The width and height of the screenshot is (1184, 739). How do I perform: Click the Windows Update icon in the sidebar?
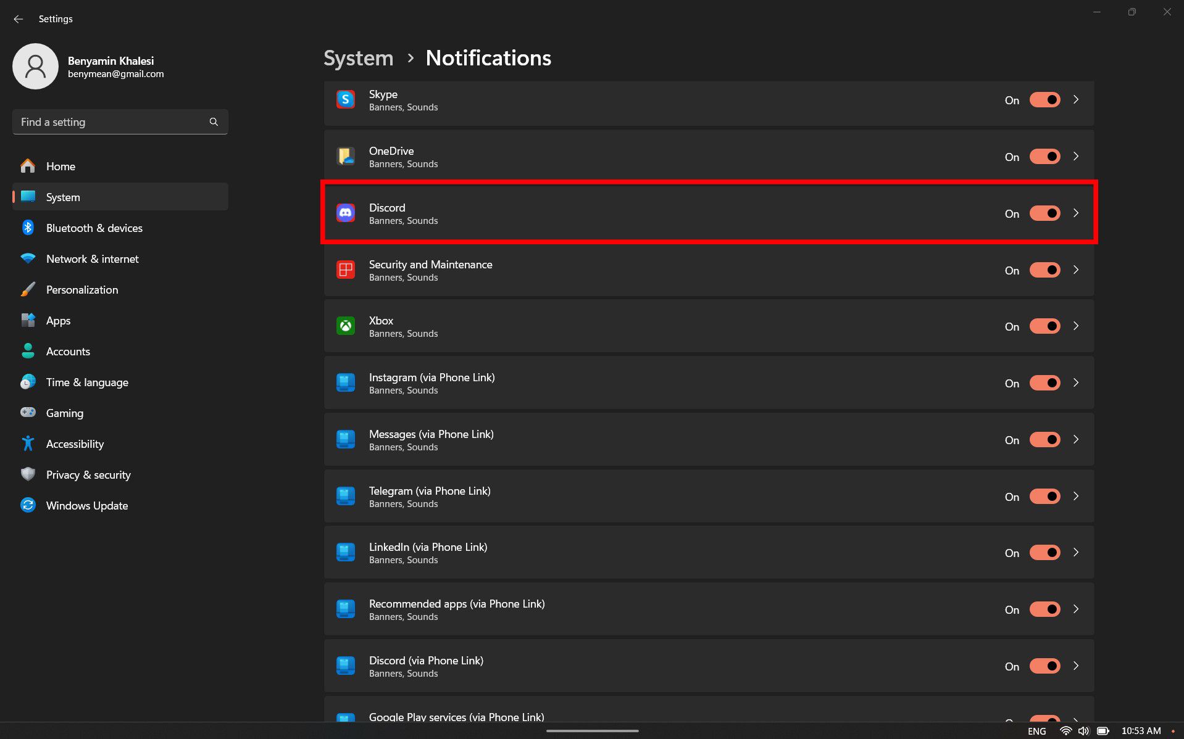(28, 505)
